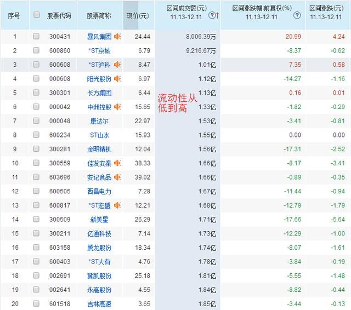The width and height of the screenshot is (351, 310).
Task: Open stock link 腾龙股份
Action: 99,248
